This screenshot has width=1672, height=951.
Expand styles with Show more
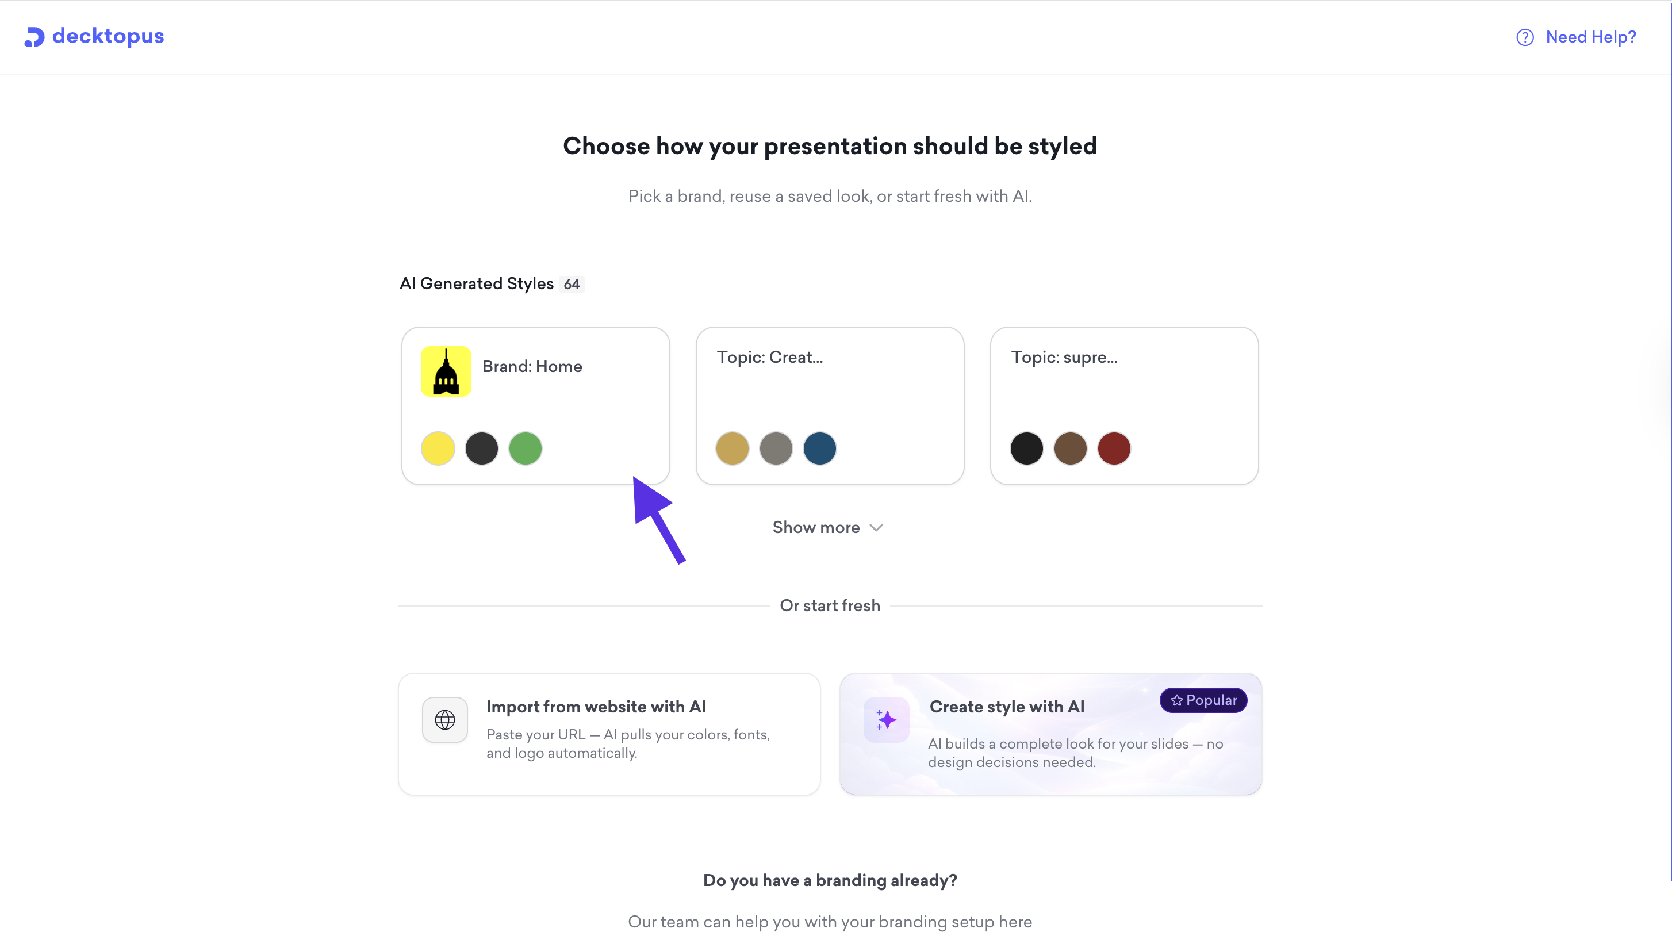(x=816, y=528)
